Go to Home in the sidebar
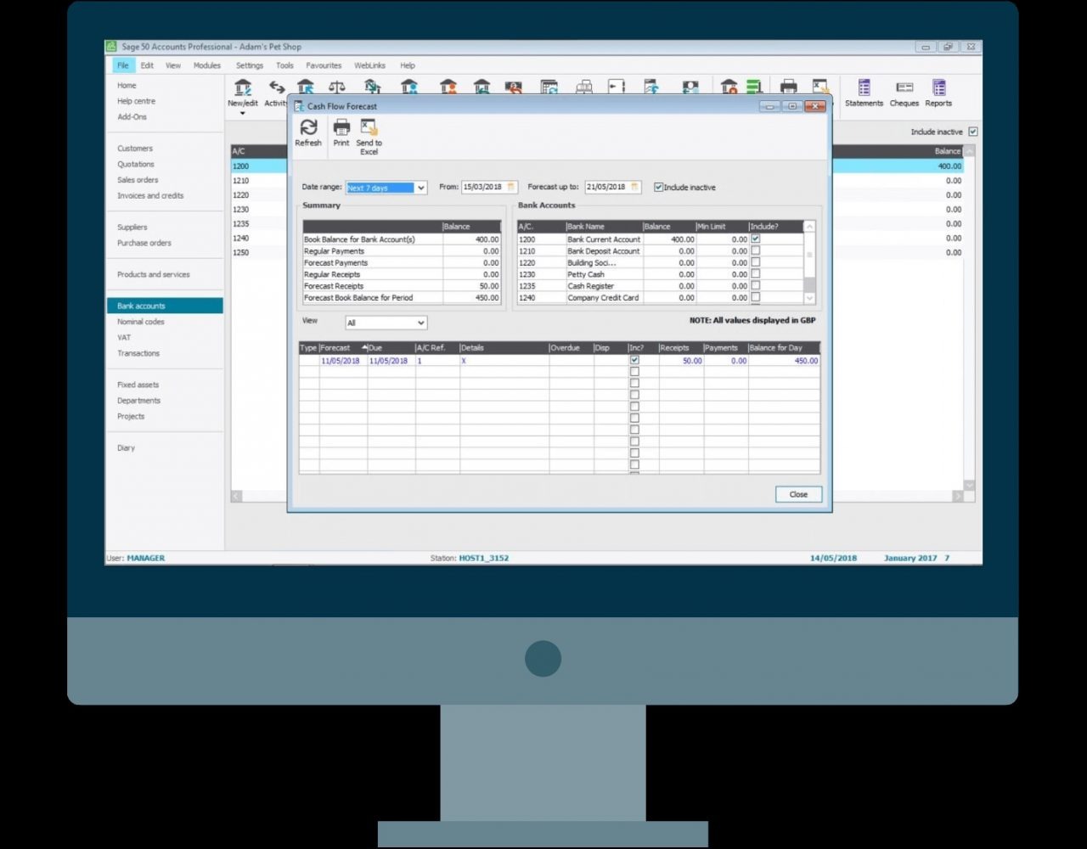 coord(127,86)
